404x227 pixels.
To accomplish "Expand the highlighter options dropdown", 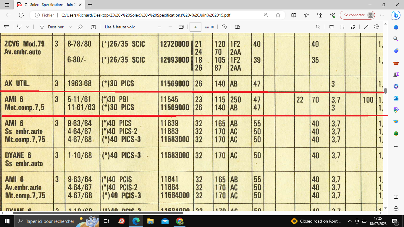I will (28, 27).
